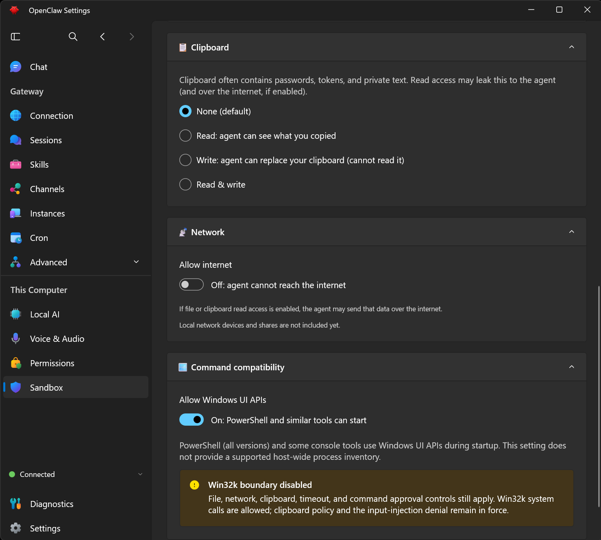This screenshot has height=540, width=601.
Task: Go to the Permissions page label
Action: tap(52, 363)
